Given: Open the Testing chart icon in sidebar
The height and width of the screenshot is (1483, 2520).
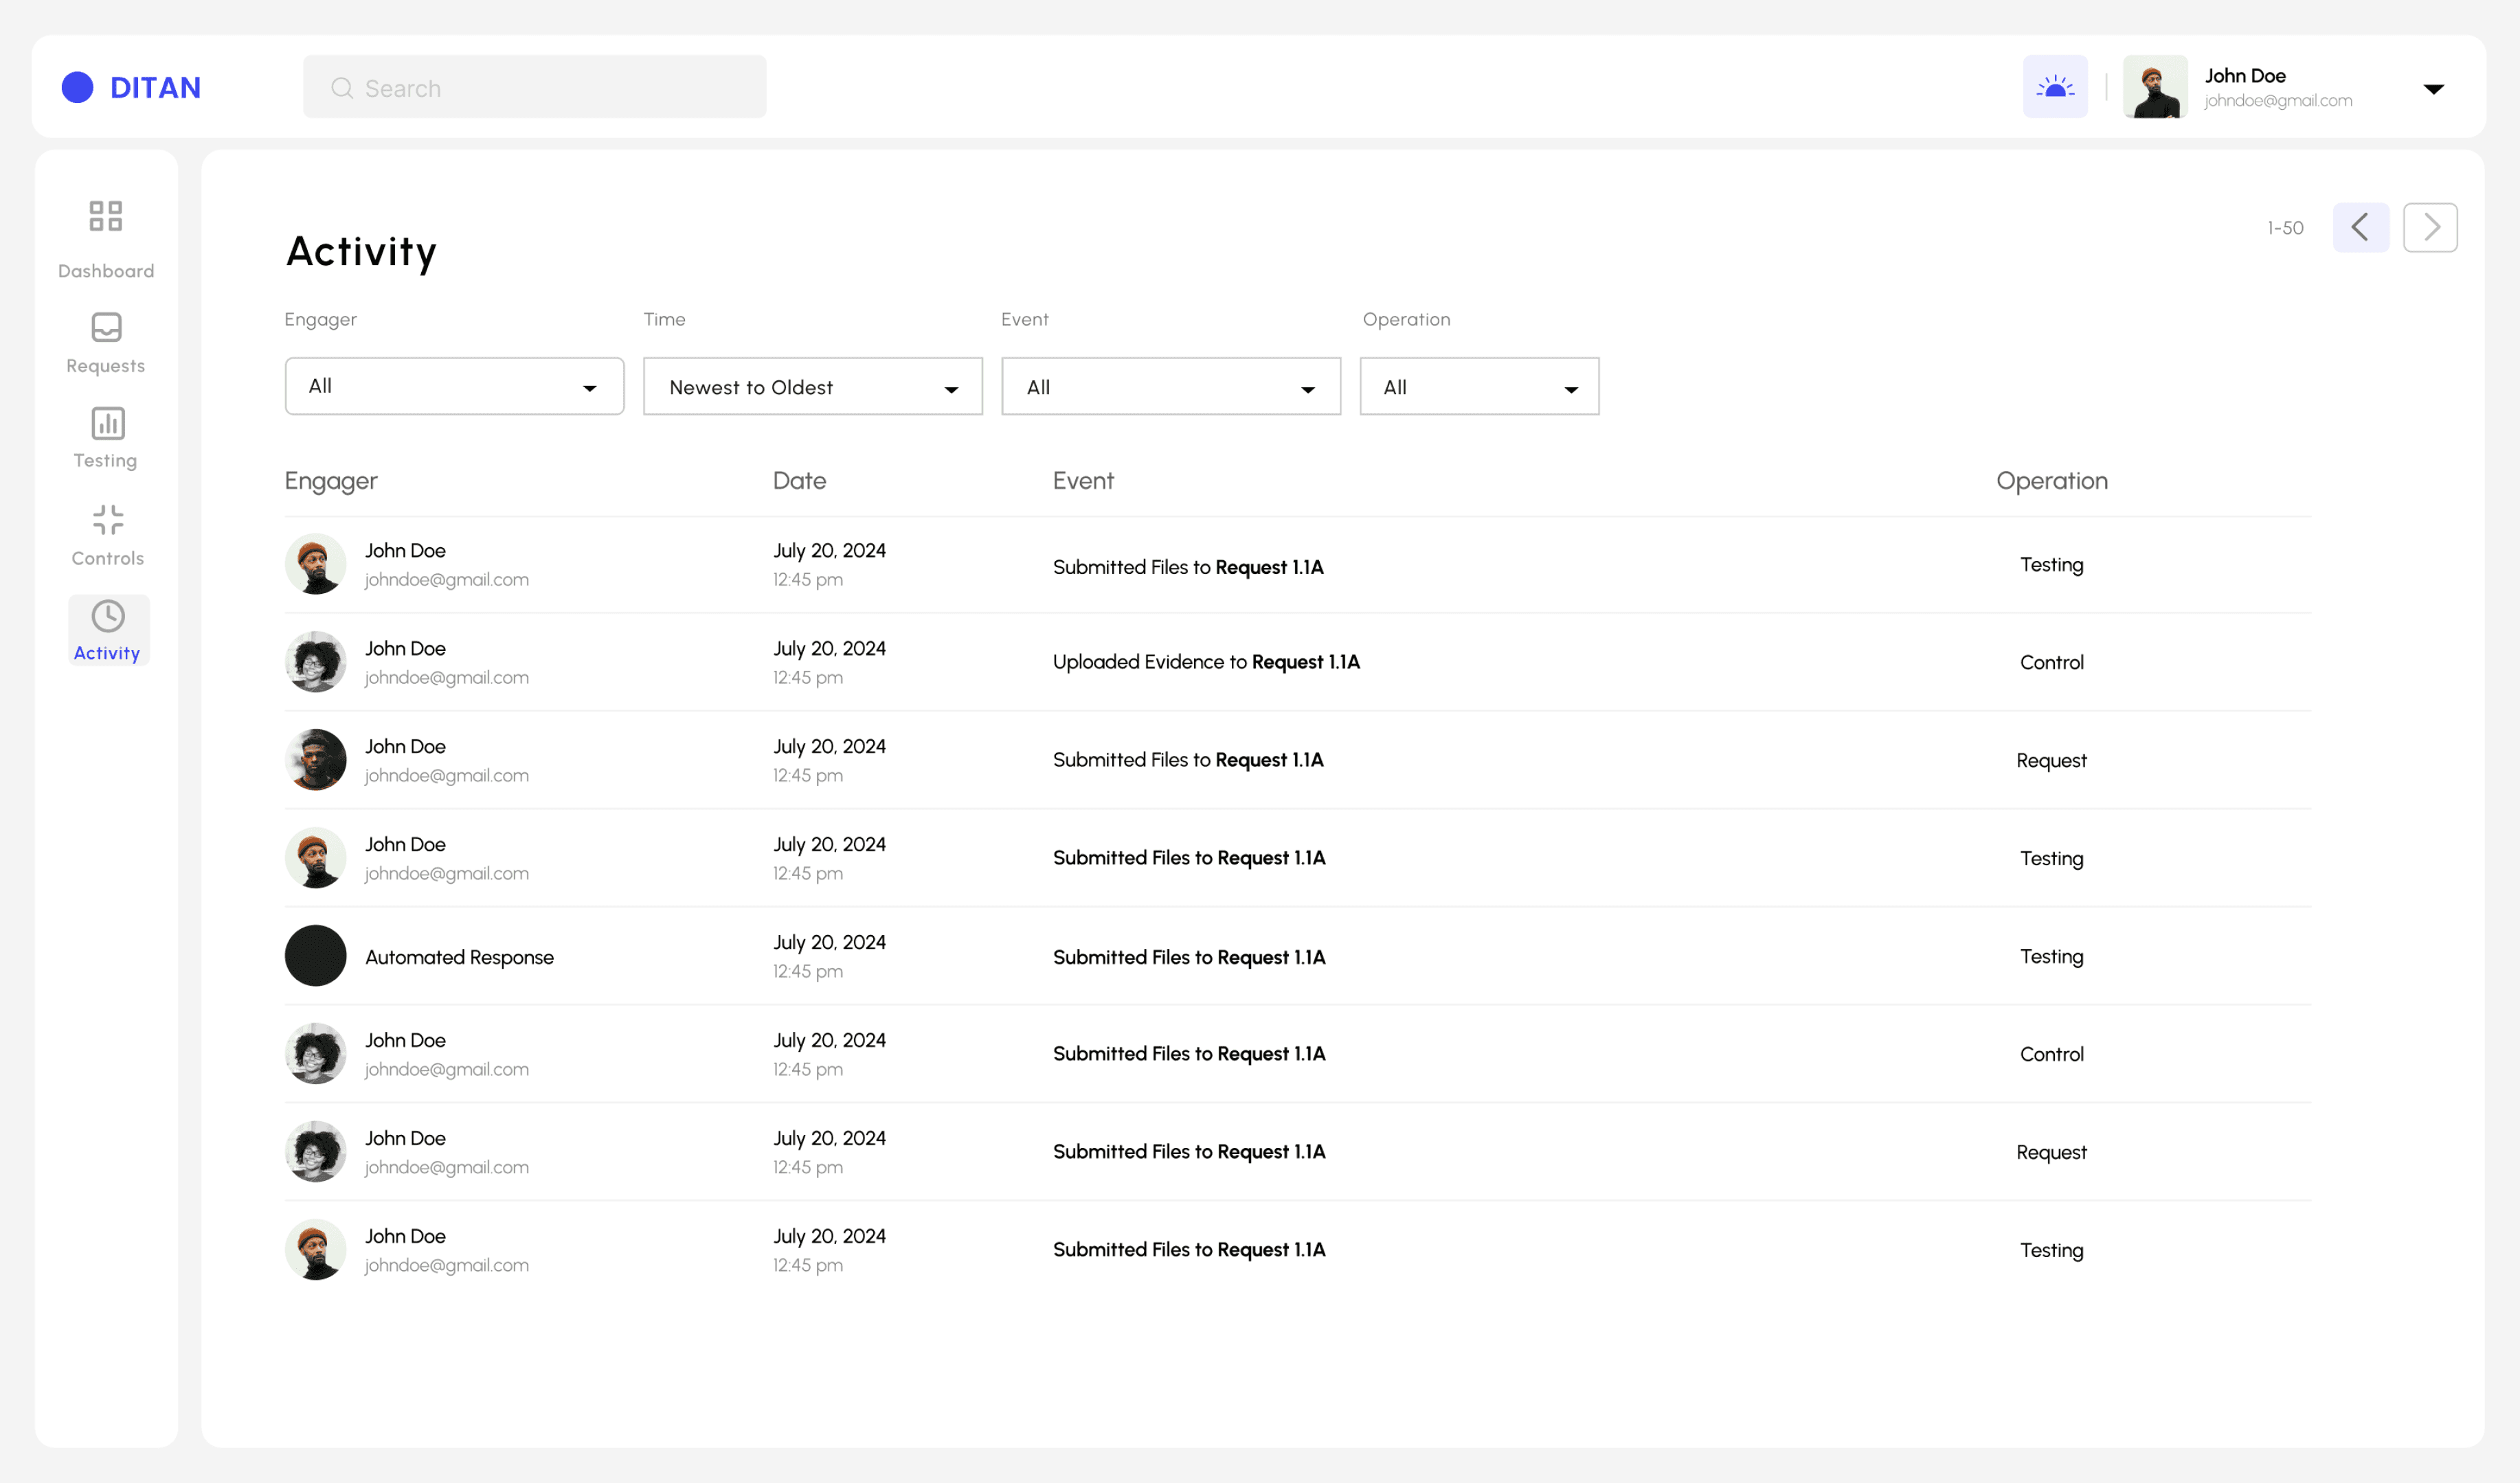Looking at the screenshot, I should [108, 423].
